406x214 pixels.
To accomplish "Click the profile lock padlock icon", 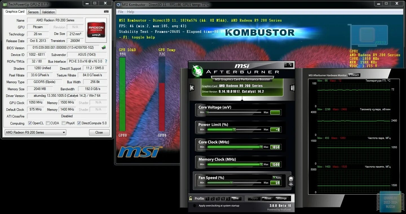I will point(191,198).
